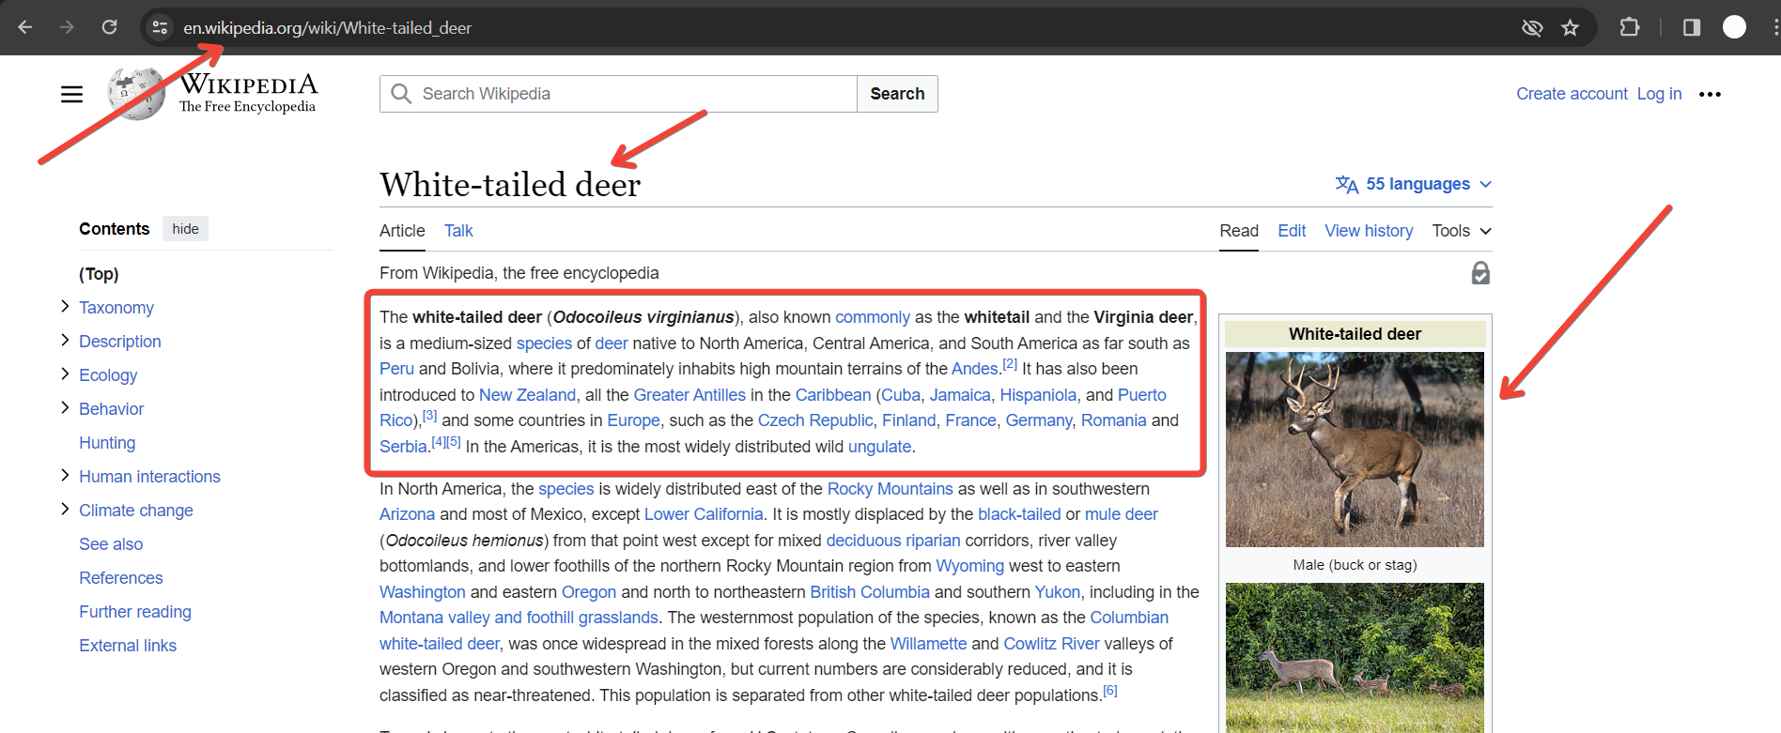Open the 55 languages dropdown
The width and height of the screenshot is (1781, 733).
click(1414, 184)
